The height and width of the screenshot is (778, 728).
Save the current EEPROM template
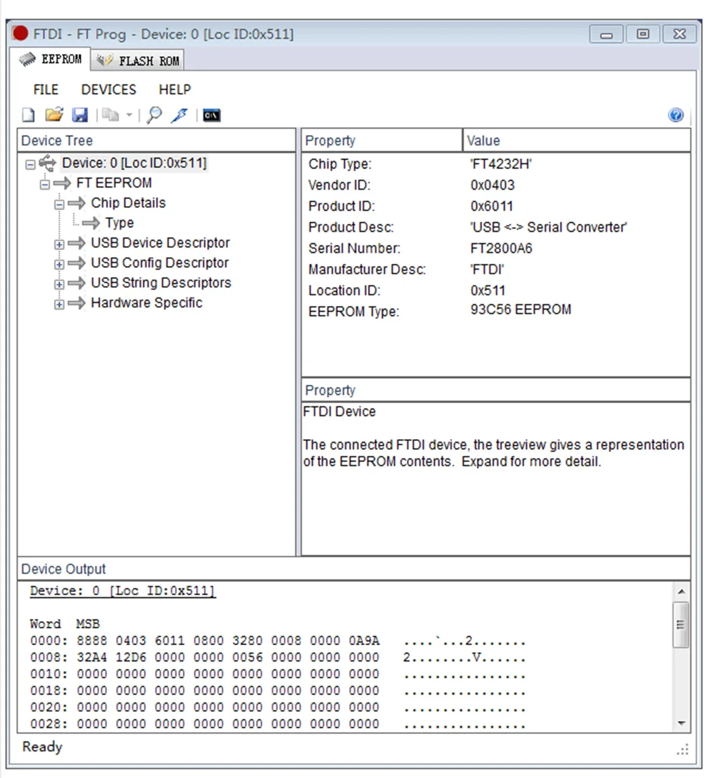click(81, 114)
